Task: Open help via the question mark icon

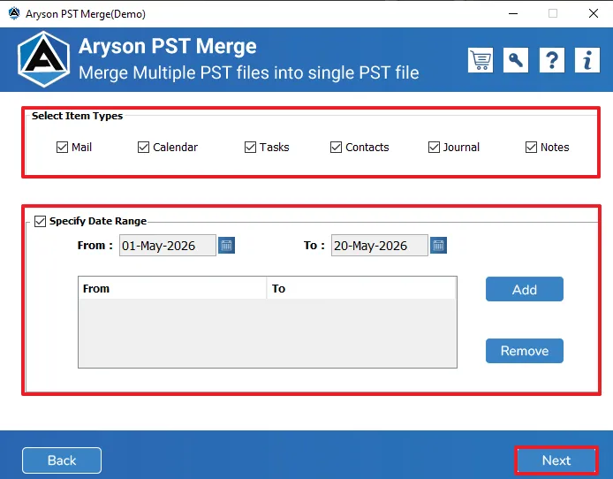Action: point(552,60)
